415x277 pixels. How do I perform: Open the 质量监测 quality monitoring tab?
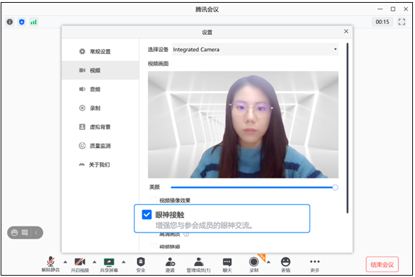point(100,146)
